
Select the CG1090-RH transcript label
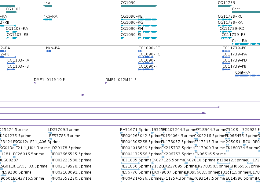[x=132, y=29]
